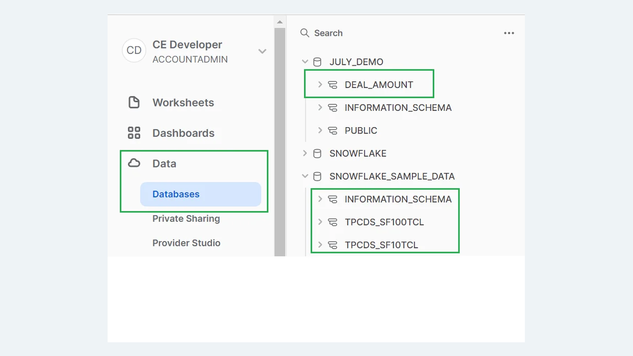
Task: Collapse the JULY_DEMO database chevron
Action: pyautogui.click(x=305, y=62)
